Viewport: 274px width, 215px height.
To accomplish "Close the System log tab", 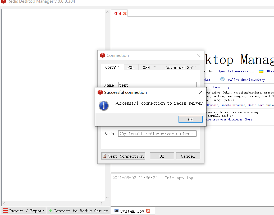I will click(x=148, y=211).
